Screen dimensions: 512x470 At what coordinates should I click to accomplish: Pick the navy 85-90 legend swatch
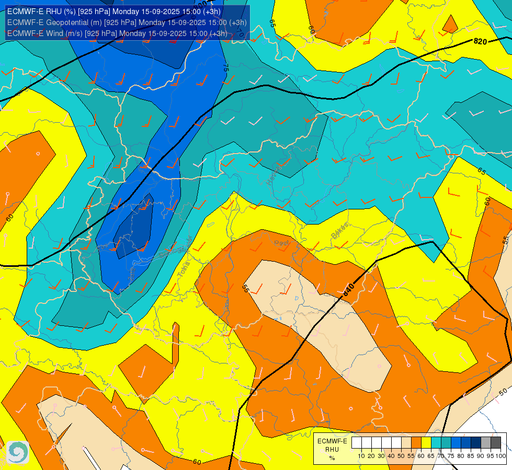(476, 443)
